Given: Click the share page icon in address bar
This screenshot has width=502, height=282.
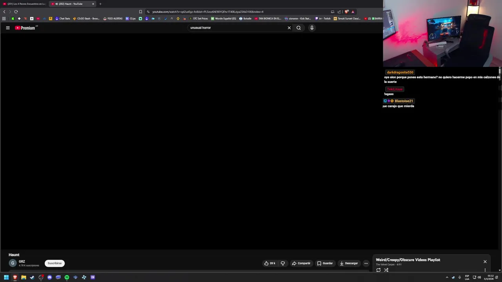Looking at the screenshot, I should click(339, 12).
